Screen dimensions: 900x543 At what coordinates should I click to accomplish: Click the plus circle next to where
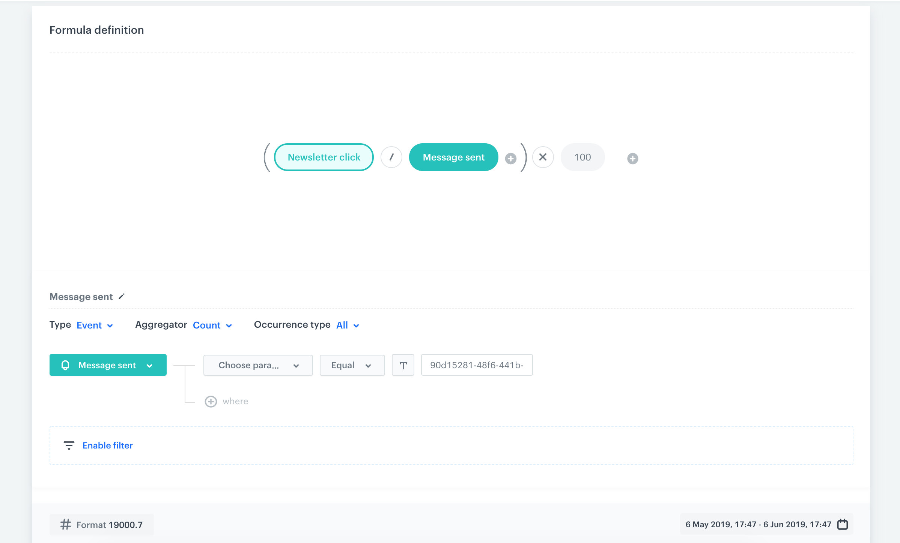[211, 402]
